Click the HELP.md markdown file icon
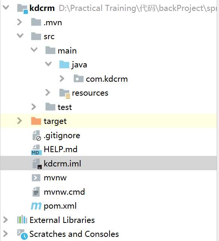Image resolution: width=219 pixels, height=241 pixels. 36,150
